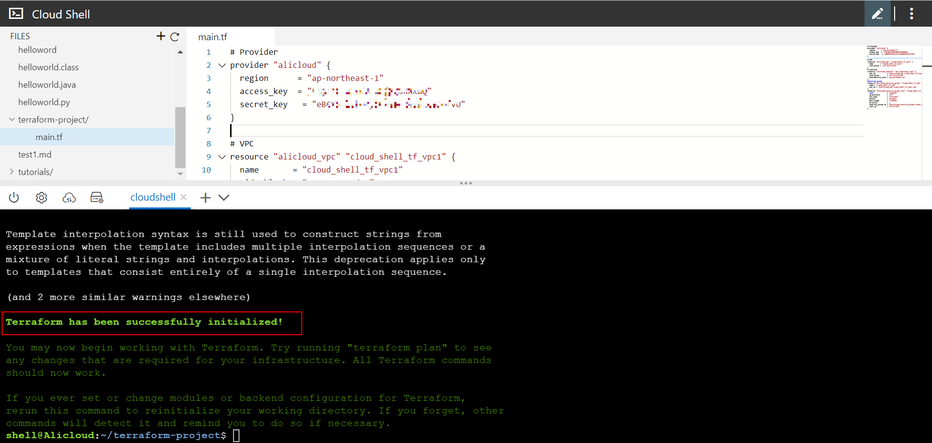Click "Cloud Shell" title text
The width and height of the screenshot is (932, 443).
[x=61, y=15]
